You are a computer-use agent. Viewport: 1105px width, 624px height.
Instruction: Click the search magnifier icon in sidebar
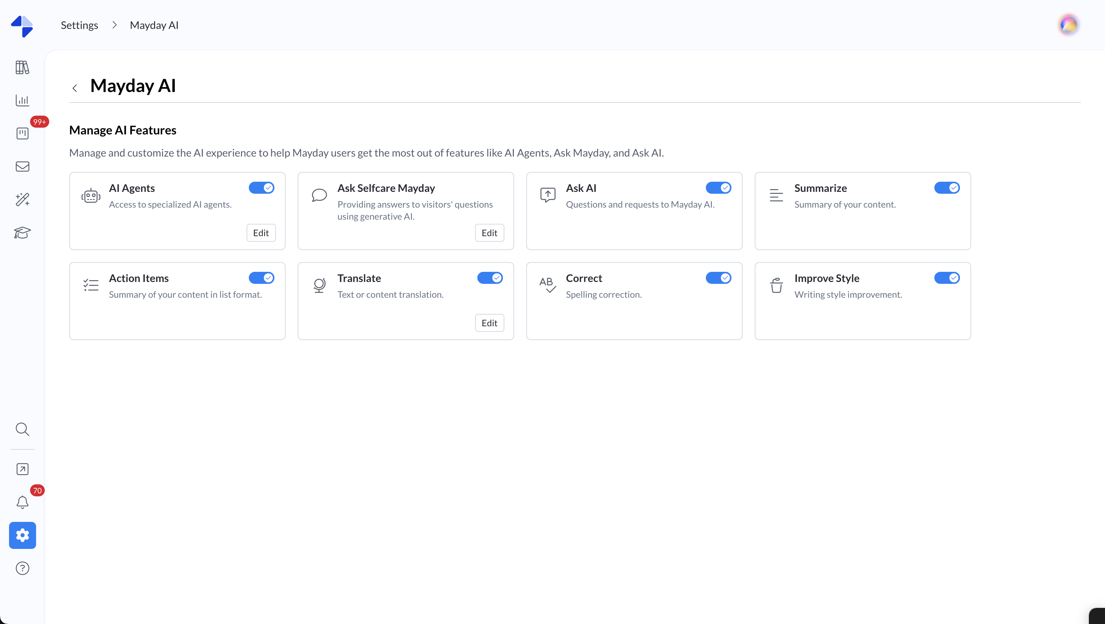[x=22, y=429]
